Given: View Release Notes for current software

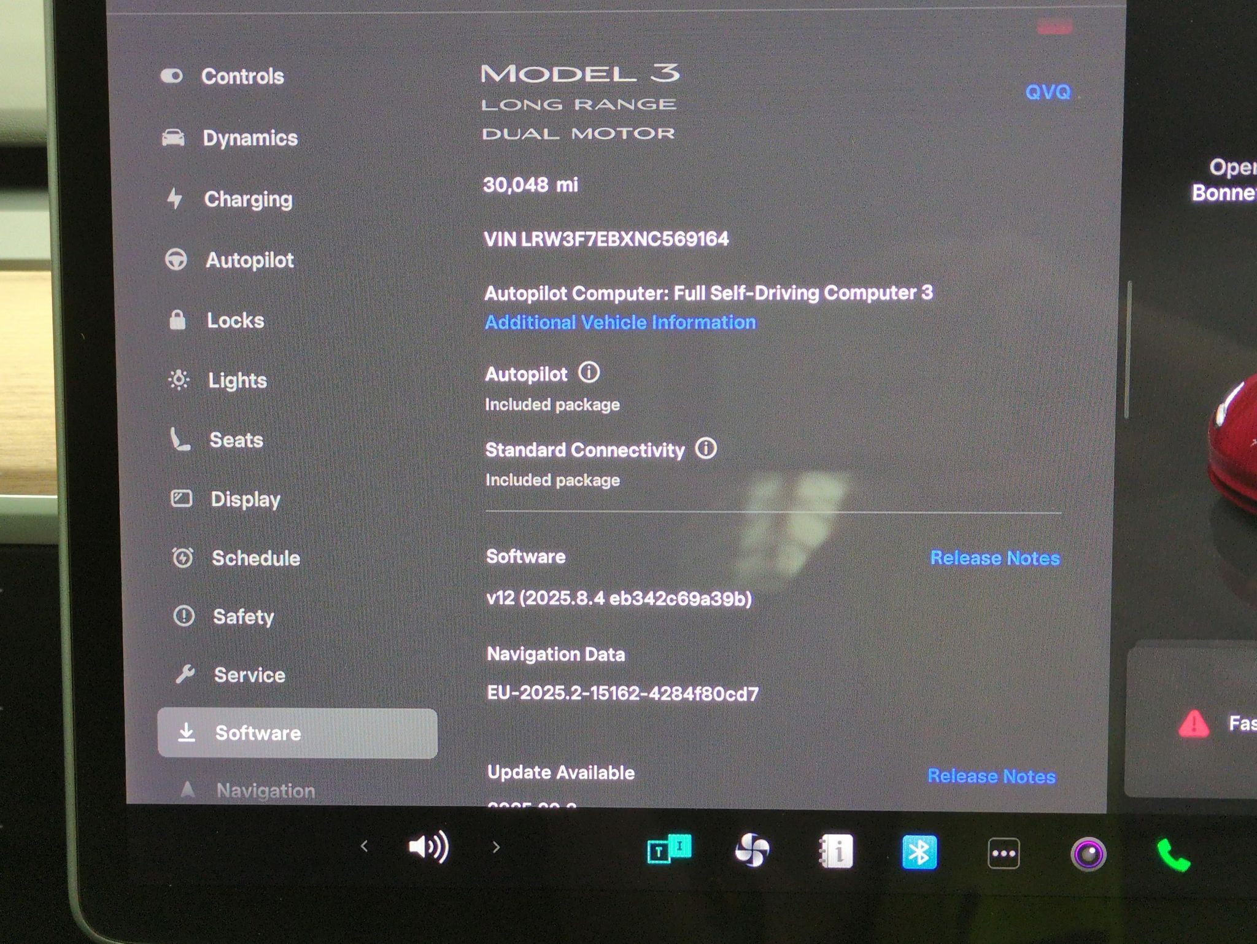Looking at the screenshot, I should coord(995,558).
